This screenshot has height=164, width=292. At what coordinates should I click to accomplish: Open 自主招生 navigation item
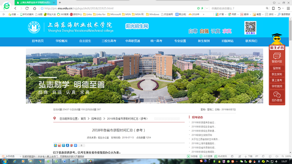pyautogui.click(x=85, y=41)
